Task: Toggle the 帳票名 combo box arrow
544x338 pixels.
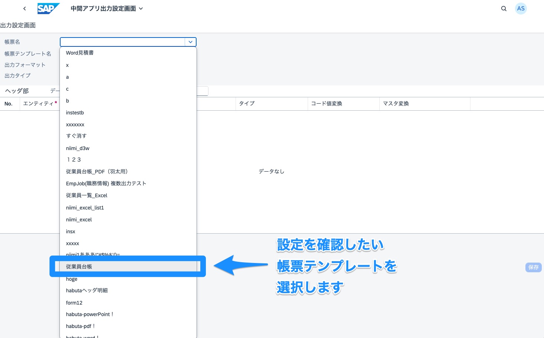Action: point(191,42)
